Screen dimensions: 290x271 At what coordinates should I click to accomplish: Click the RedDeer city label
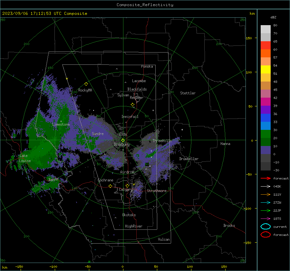coord(137,98)
